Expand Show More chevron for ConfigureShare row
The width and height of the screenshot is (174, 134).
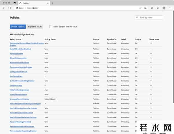pyautogui.click(x=151, y=76)
